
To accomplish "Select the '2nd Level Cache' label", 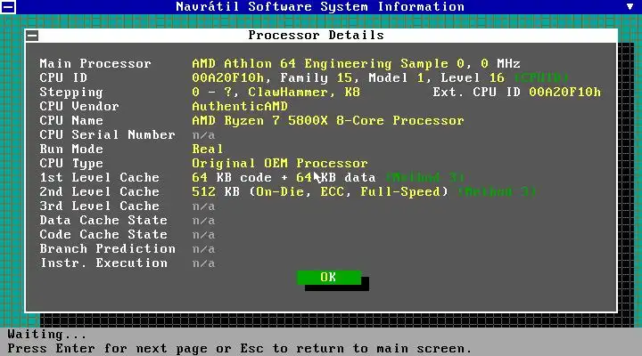I will pos(99,191).
